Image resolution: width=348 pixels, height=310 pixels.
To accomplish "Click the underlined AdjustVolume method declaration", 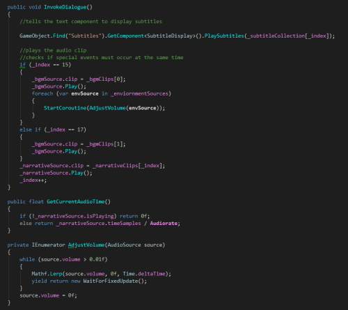I will [x=86, y=245].
